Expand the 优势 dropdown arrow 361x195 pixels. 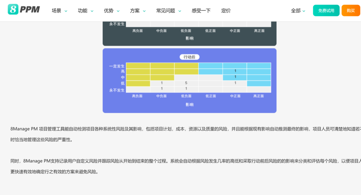[x=118, y=11]
